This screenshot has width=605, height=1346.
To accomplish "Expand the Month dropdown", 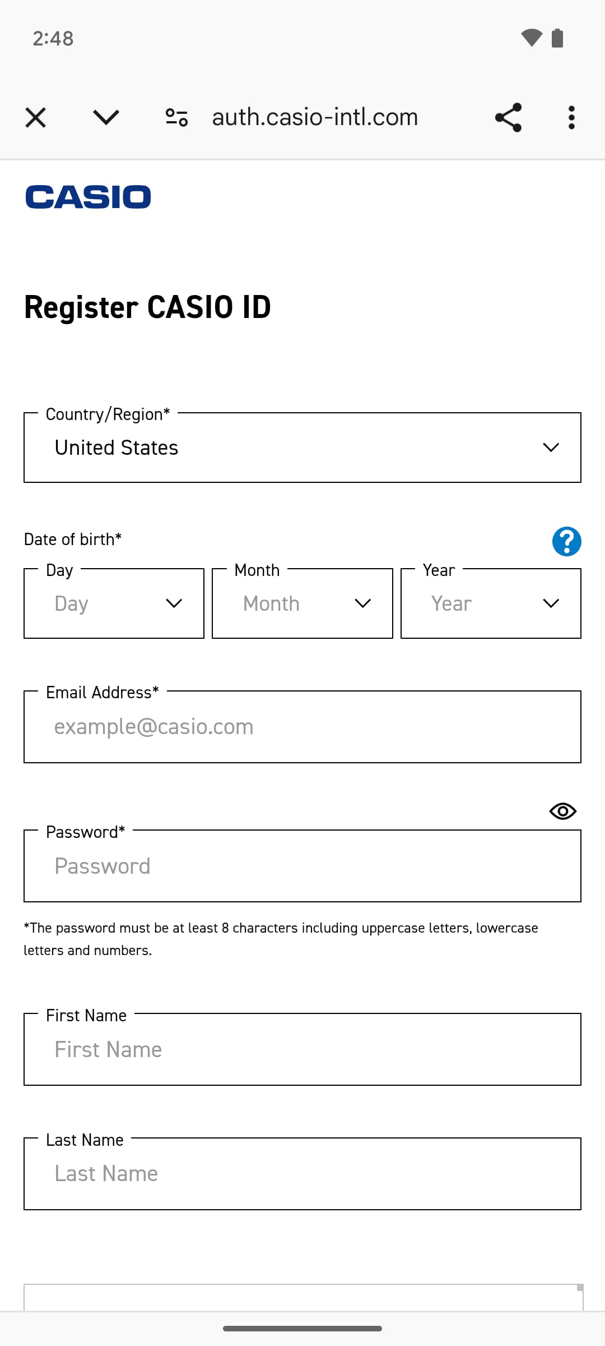I will click(302, 603).
